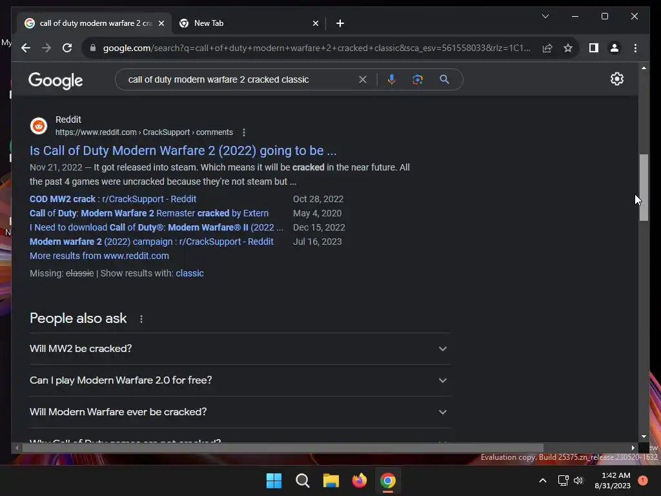Click the reddit.com CrackSupport breadcrumb URL
Screen dimensions: 661x496
click(144, 132)
